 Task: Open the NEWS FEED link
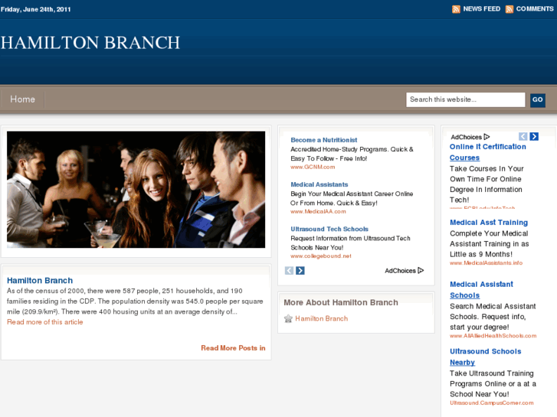coord(481,9)
